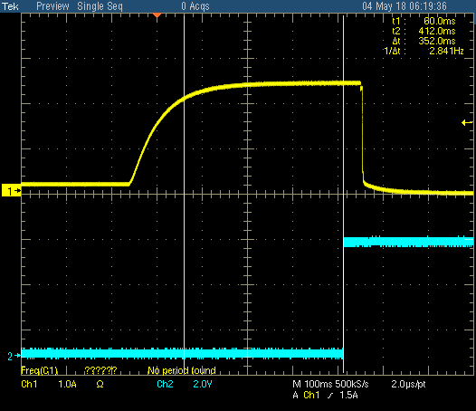Click the A Ch1 trigger source label
Viewport: 476px width, 411px height.
pos(306,395)
